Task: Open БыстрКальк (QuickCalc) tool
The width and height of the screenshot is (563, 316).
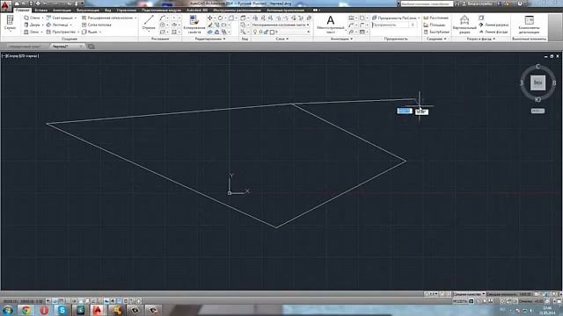Action: pyautogui.click(x=436, y=32)
